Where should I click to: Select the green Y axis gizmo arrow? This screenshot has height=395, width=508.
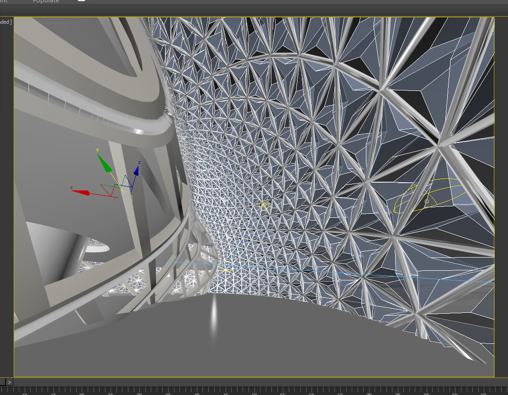tap(104, 163)
